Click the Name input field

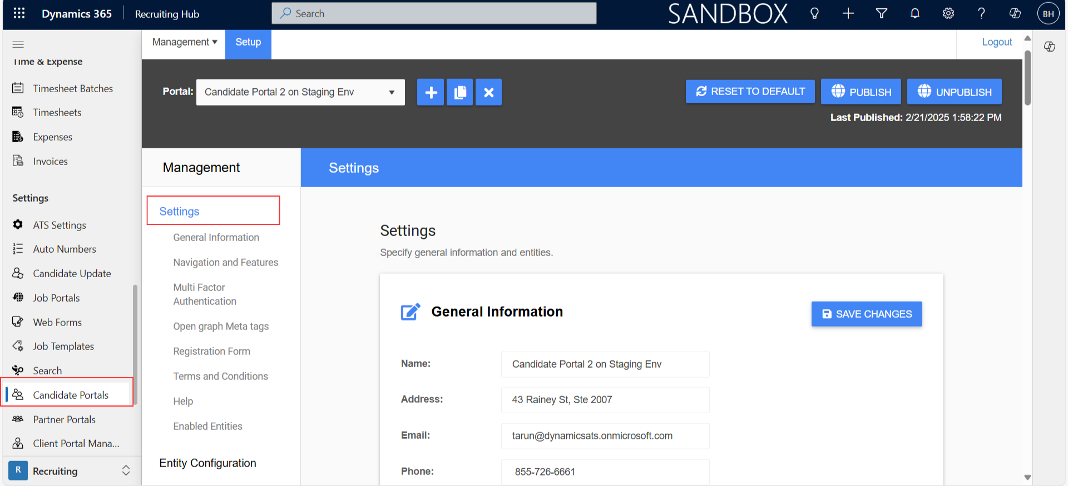[605, 364]
